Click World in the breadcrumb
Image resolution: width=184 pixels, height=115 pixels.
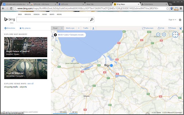(x=60, y=35)
